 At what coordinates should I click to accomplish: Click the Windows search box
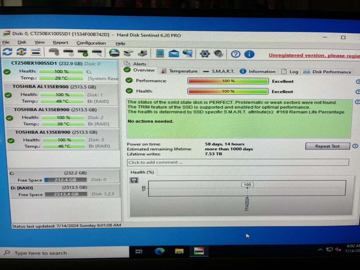65,253
